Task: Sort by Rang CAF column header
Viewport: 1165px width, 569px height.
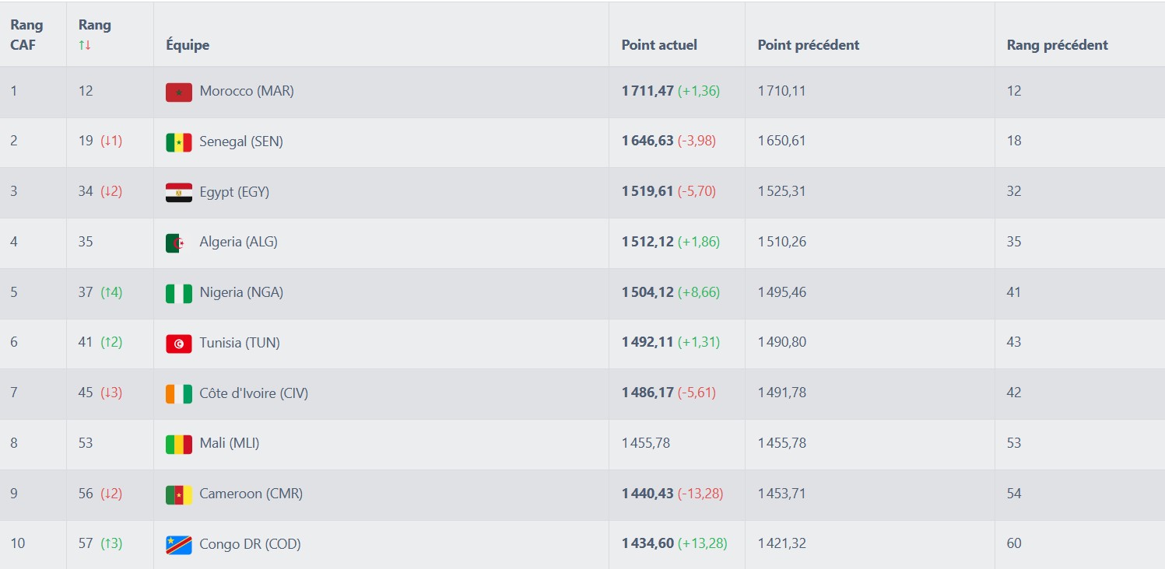Action: [26, 35]
